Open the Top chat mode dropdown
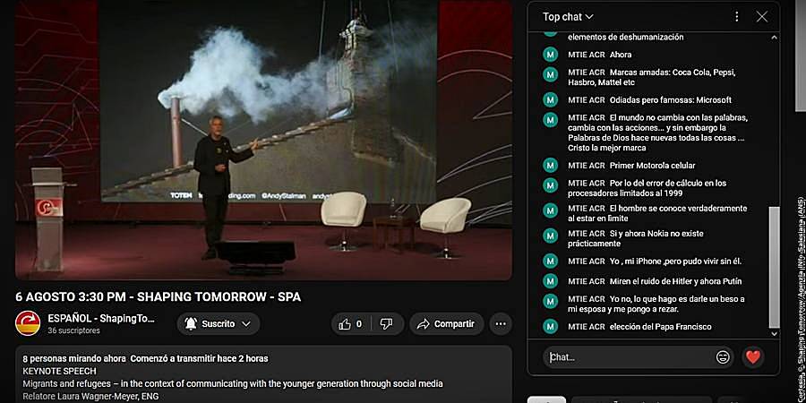The image size is (806, 403). click(568, 17)
